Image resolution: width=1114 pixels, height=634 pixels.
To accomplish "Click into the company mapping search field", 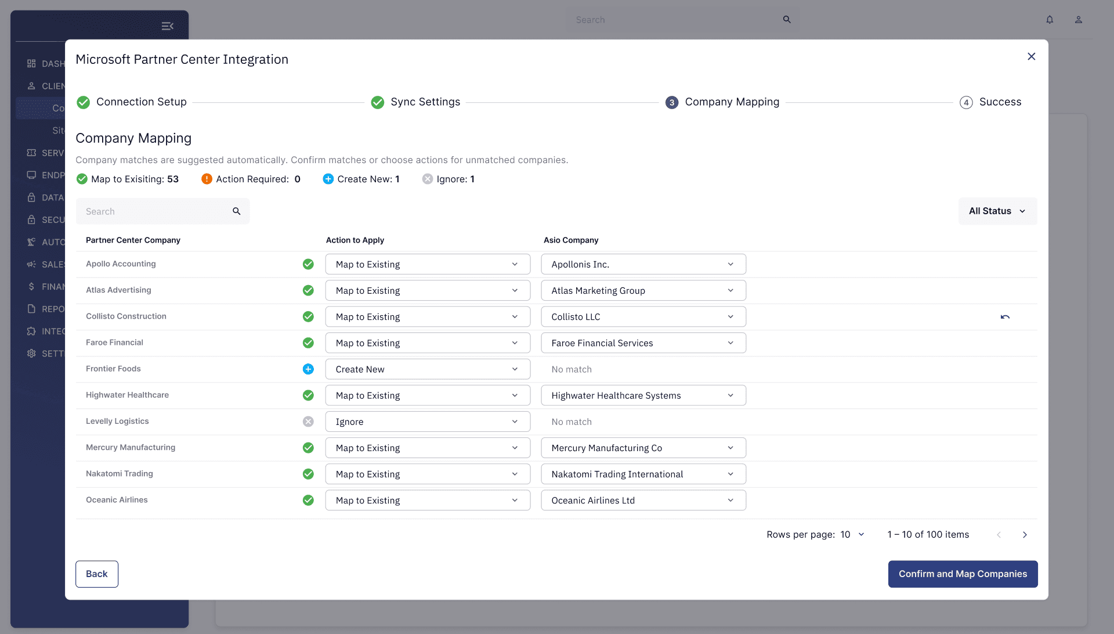I will pyautogui.click(x=162, y=211).
